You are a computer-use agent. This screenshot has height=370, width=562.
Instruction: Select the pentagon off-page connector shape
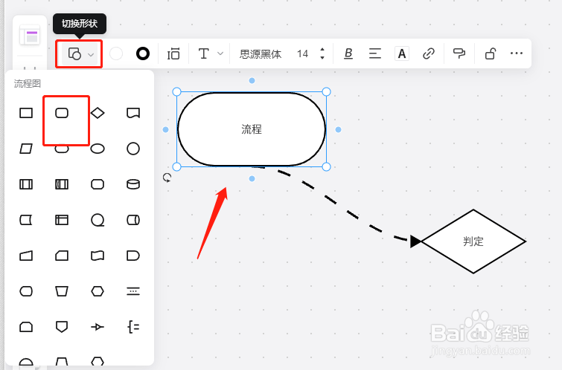pos(62,327)
